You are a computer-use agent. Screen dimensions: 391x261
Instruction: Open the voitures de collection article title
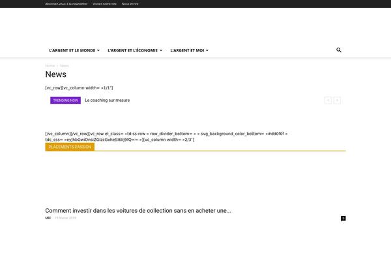coord(138,210)
